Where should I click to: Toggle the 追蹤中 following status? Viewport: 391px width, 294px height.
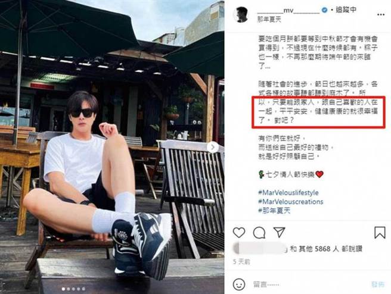(x=346, y=10)
